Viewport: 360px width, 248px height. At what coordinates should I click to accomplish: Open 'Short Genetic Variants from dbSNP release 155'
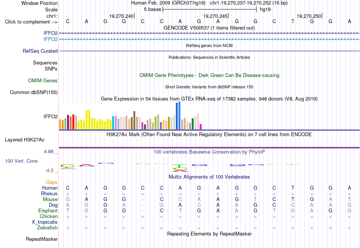tap(209, 87)
